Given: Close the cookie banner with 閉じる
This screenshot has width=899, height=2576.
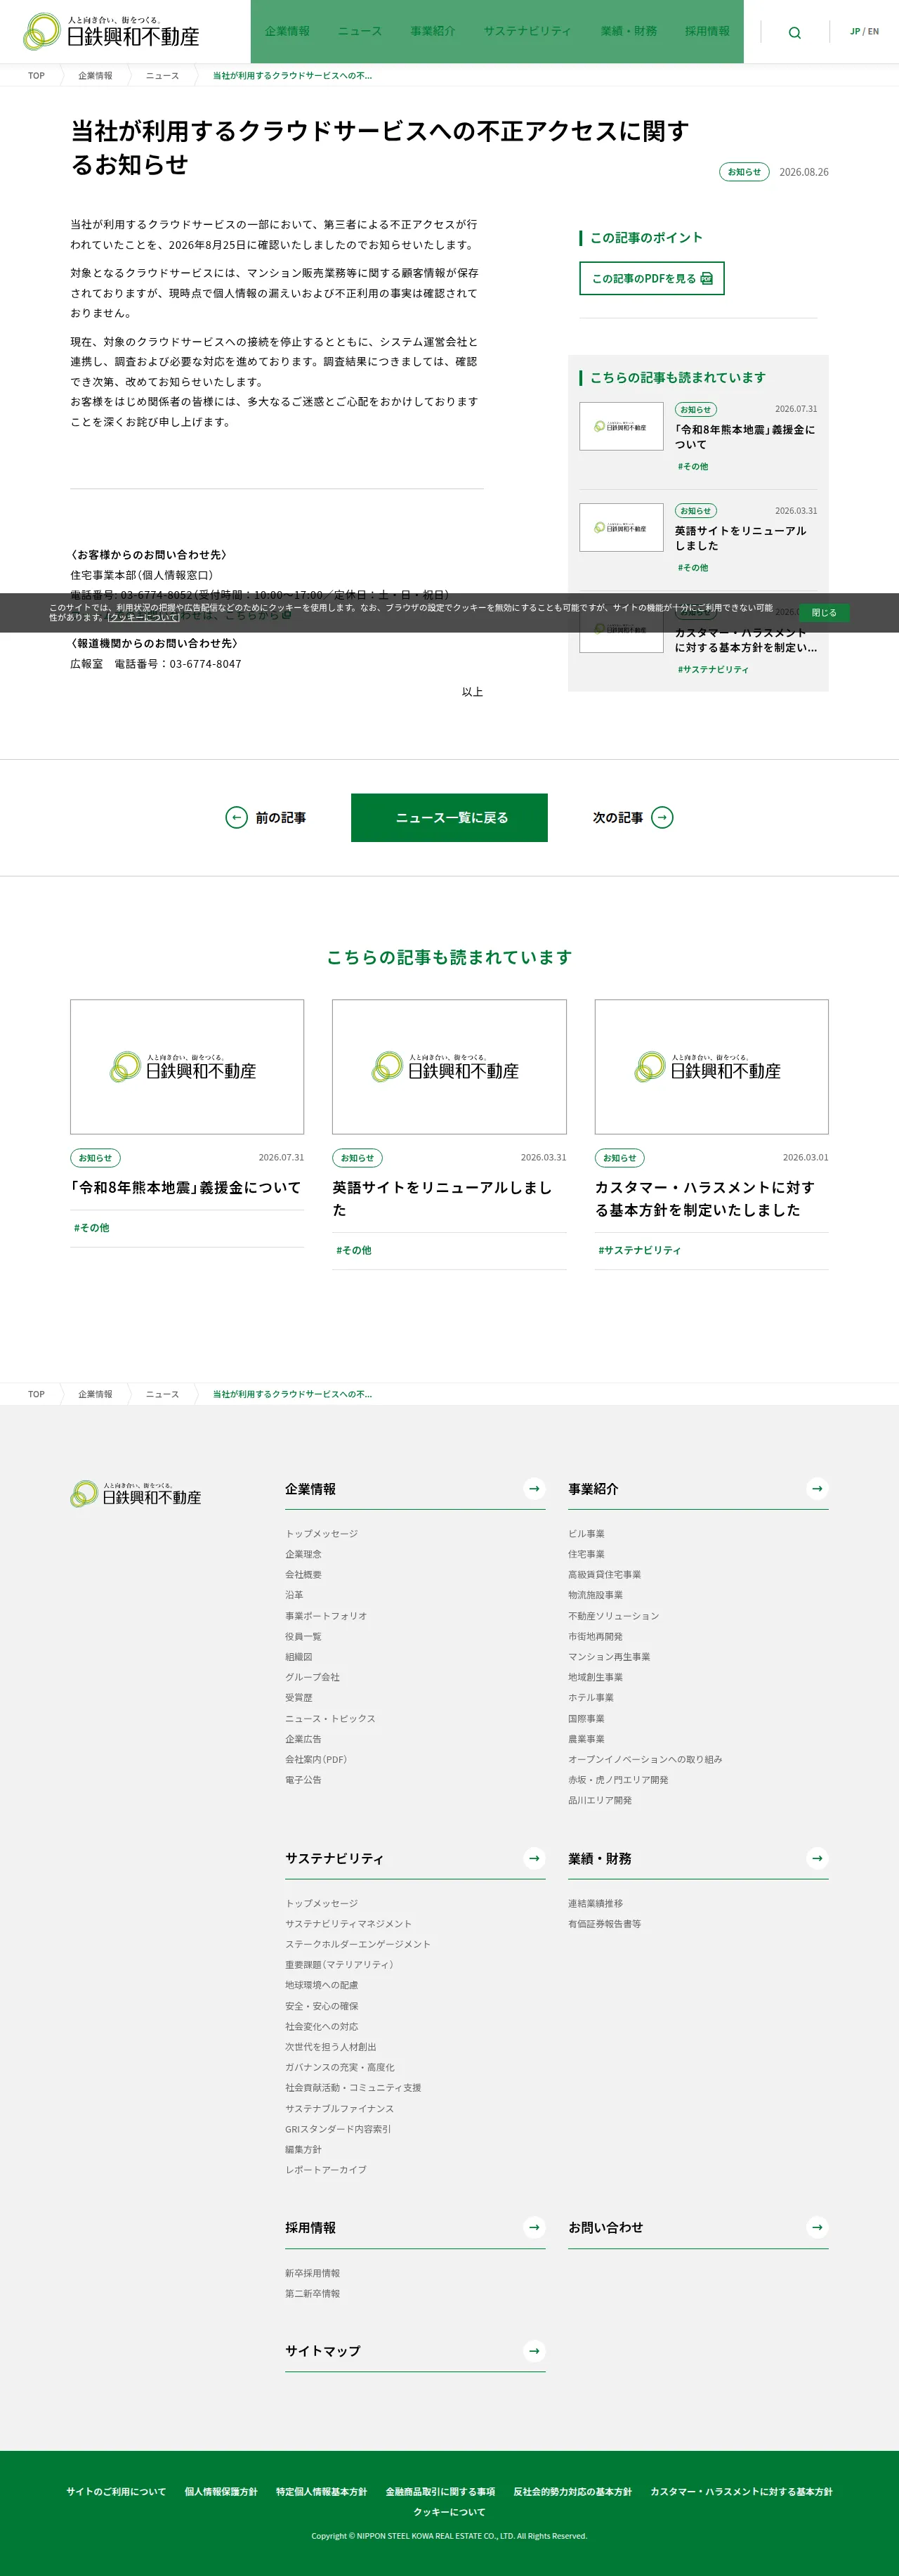Looking at the screenshot, I should (824, 613).
